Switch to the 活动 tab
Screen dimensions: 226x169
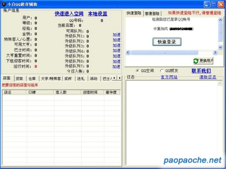pyautogui.click(x=94, y=79)
